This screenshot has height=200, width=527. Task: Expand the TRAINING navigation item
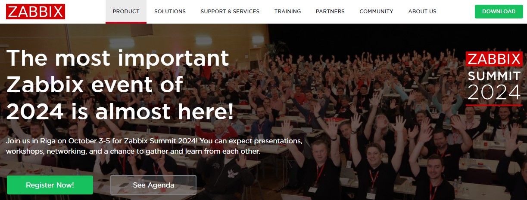(x=287, y=12)
